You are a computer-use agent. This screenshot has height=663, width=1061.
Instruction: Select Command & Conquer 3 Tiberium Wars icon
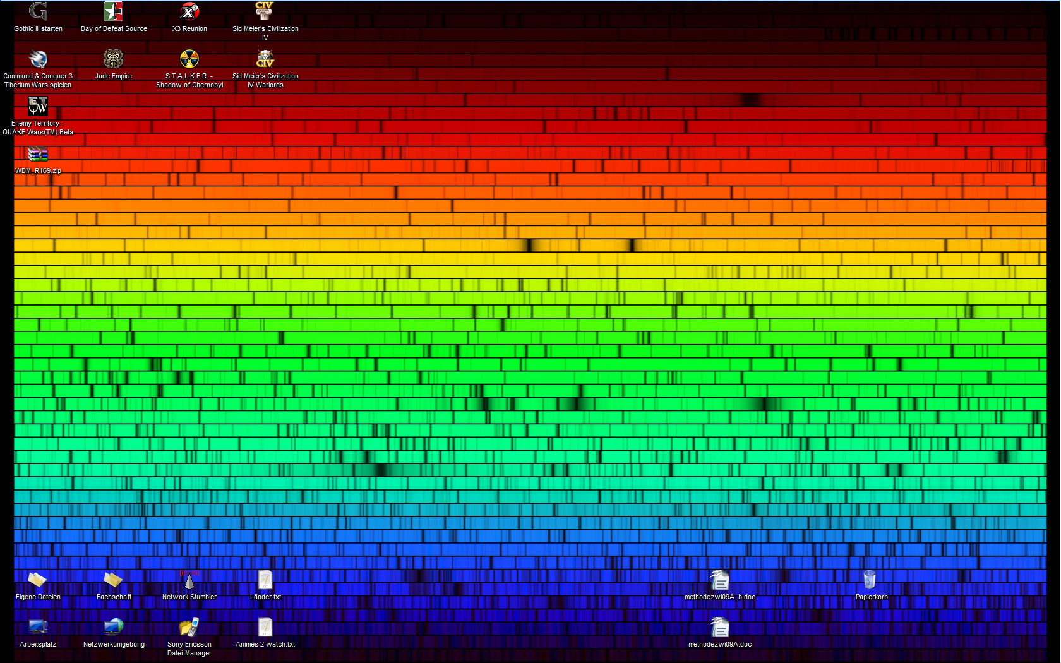click(x=38, y=60)
